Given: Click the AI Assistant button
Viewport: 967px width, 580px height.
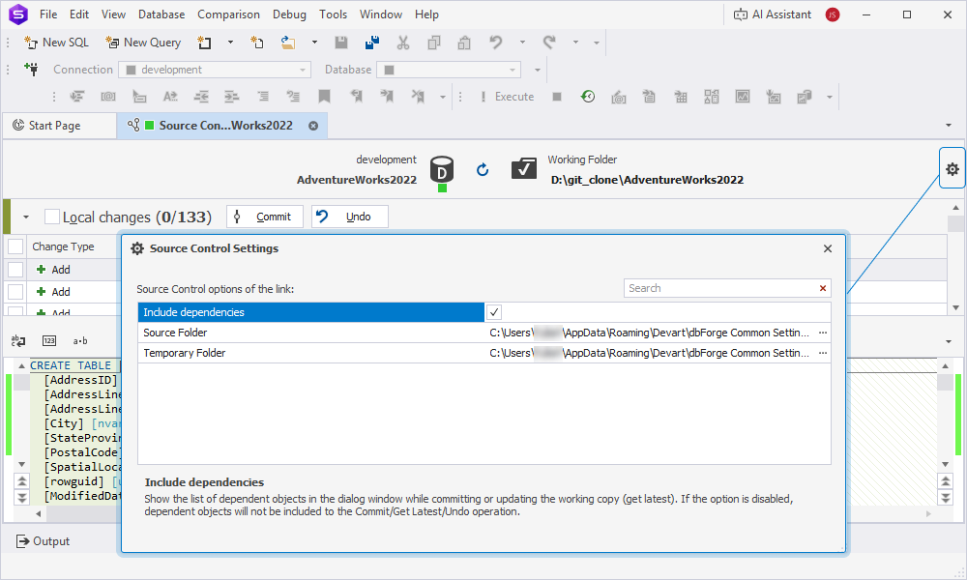Looking at the screenshot, I should 772,14.
